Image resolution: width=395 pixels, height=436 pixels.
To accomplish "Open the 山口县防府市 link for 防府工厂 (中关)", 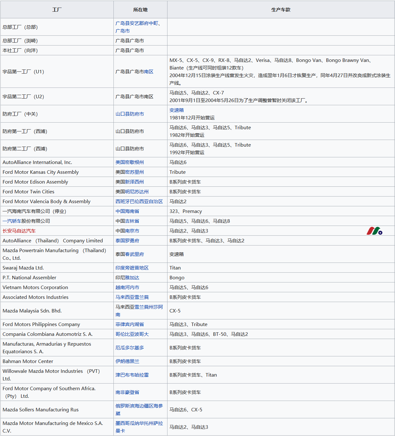I will [x=130, y=114].
